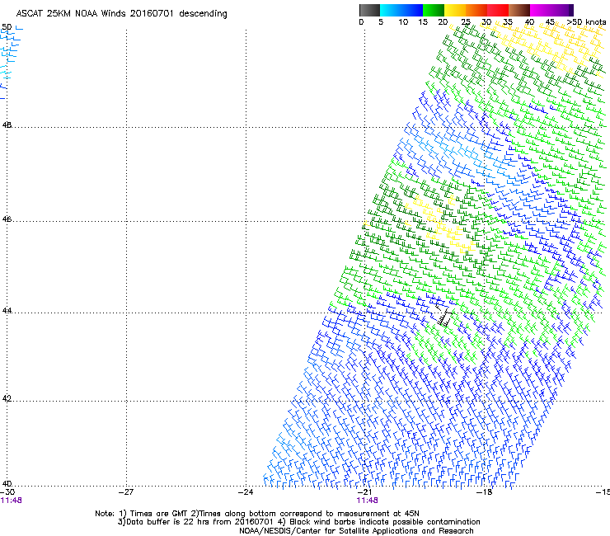
Task: Click the '0' label under the color bar
Action: click(361, 22)
